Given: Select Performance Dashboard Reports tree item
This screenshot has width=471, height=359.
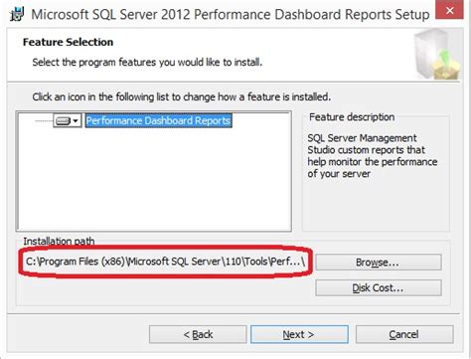Looking at the screenshot, I should click(158, 120).
